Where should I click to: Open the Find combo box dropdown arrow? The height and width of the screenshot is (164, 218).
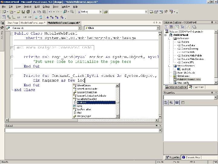(146, 12)
